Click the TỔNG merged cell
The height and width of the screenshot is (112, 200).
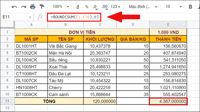coord(49,101)
